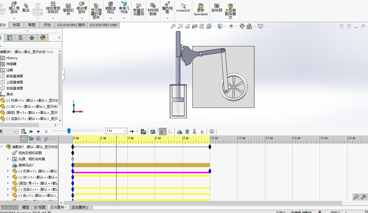Click the play button in motion toolbar
Viewport: 368px width, 213px height.
tap(39, 132)
